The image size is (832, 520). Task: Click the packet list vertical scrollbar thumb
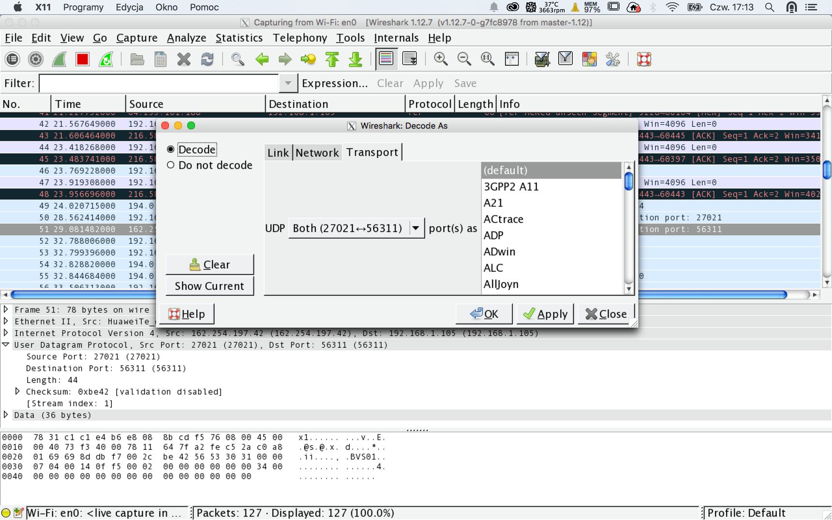[827, 169]
